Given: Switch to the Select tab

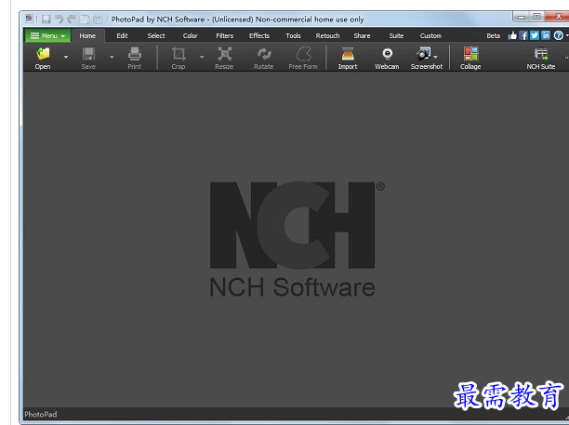Looking at the screenshot, I should click(x=156, y=35).
